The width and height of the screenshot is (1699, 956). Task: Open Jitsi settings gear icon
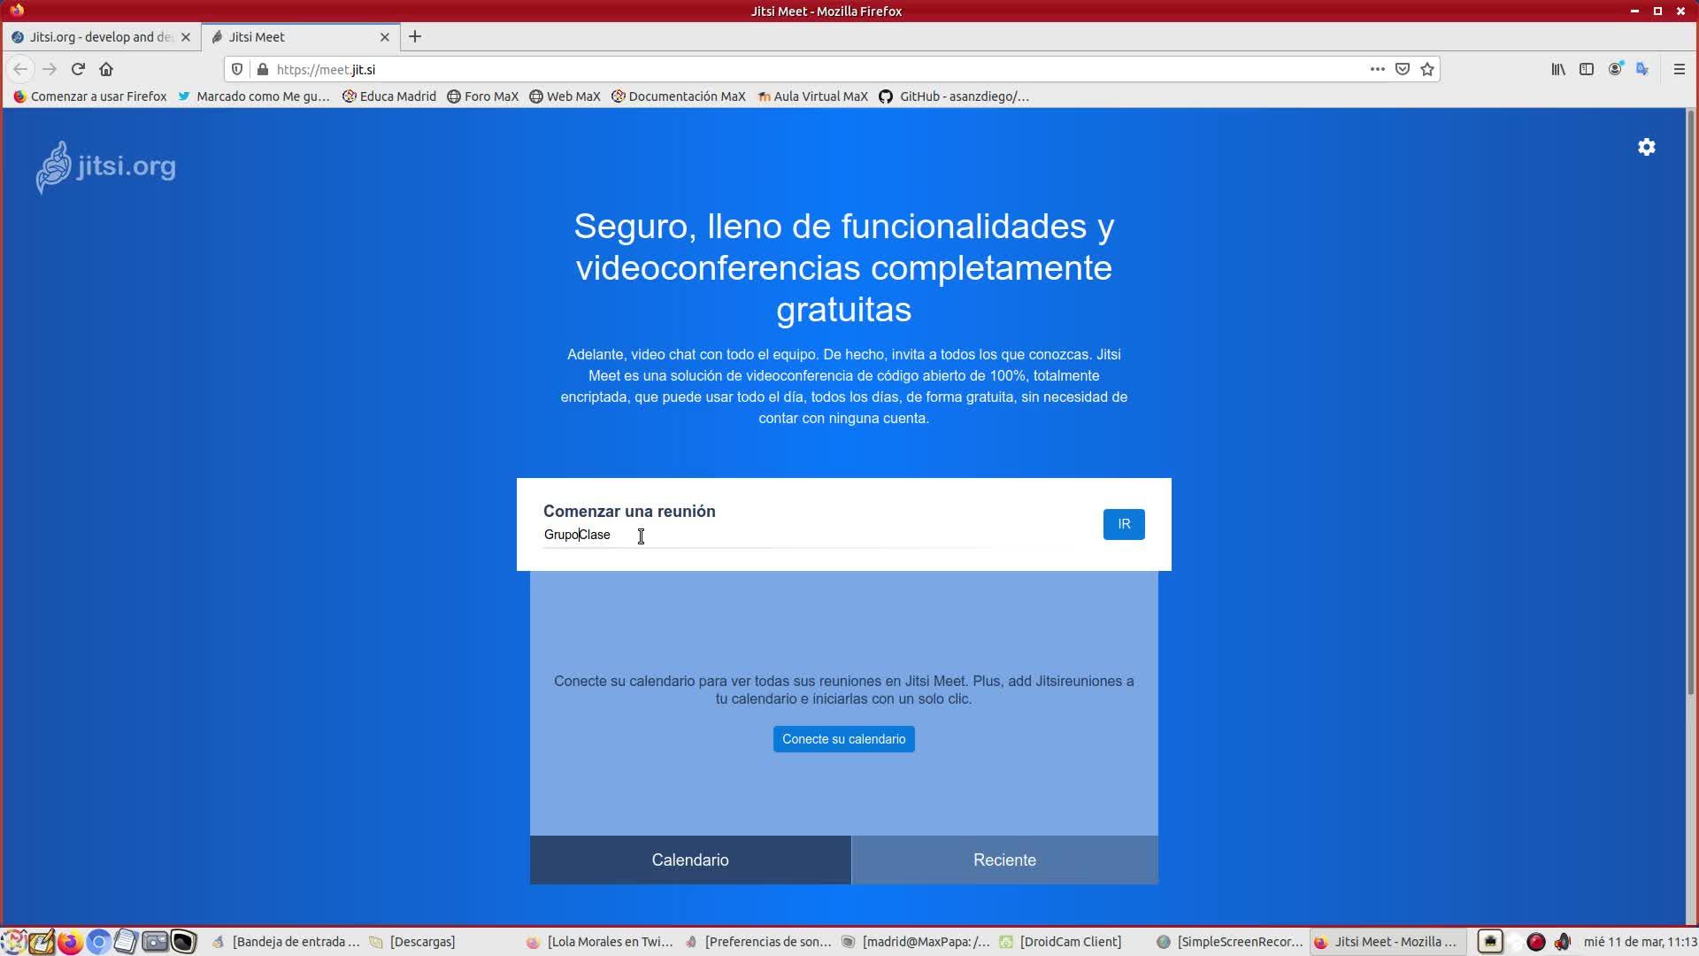[1646, 147]
